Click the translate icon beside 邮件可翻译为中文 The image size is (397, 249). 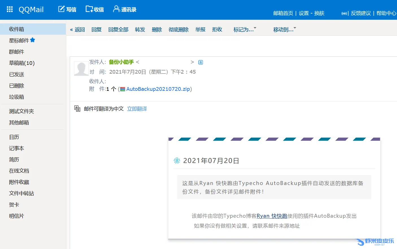77,109
